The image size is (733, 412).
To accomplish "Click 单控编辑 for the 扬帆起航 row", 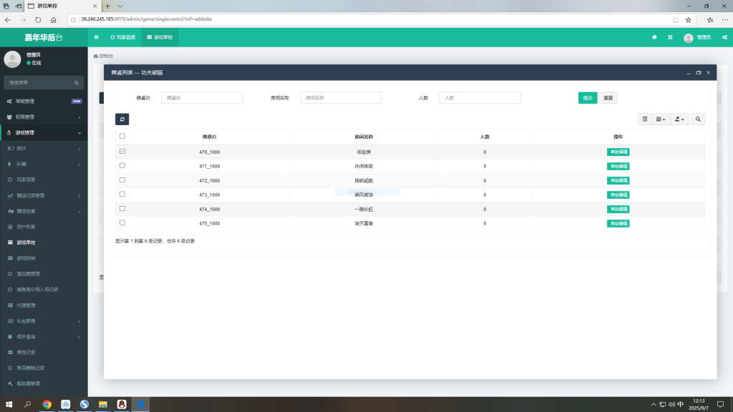I will (618, 180).
